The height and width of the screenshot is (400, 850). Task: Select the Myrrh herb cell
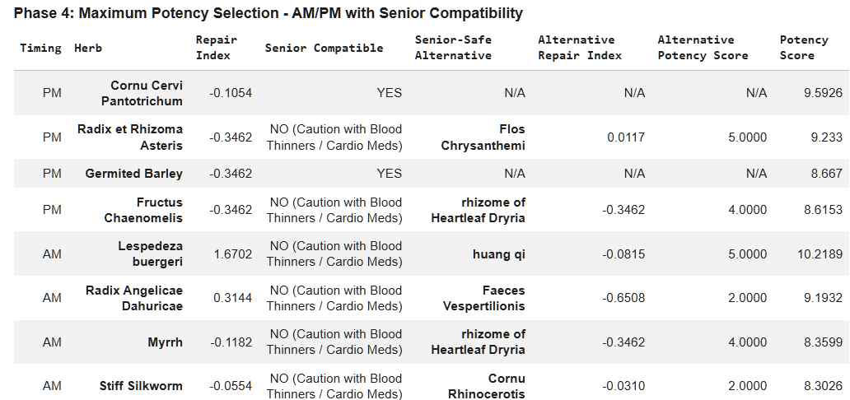165,342
